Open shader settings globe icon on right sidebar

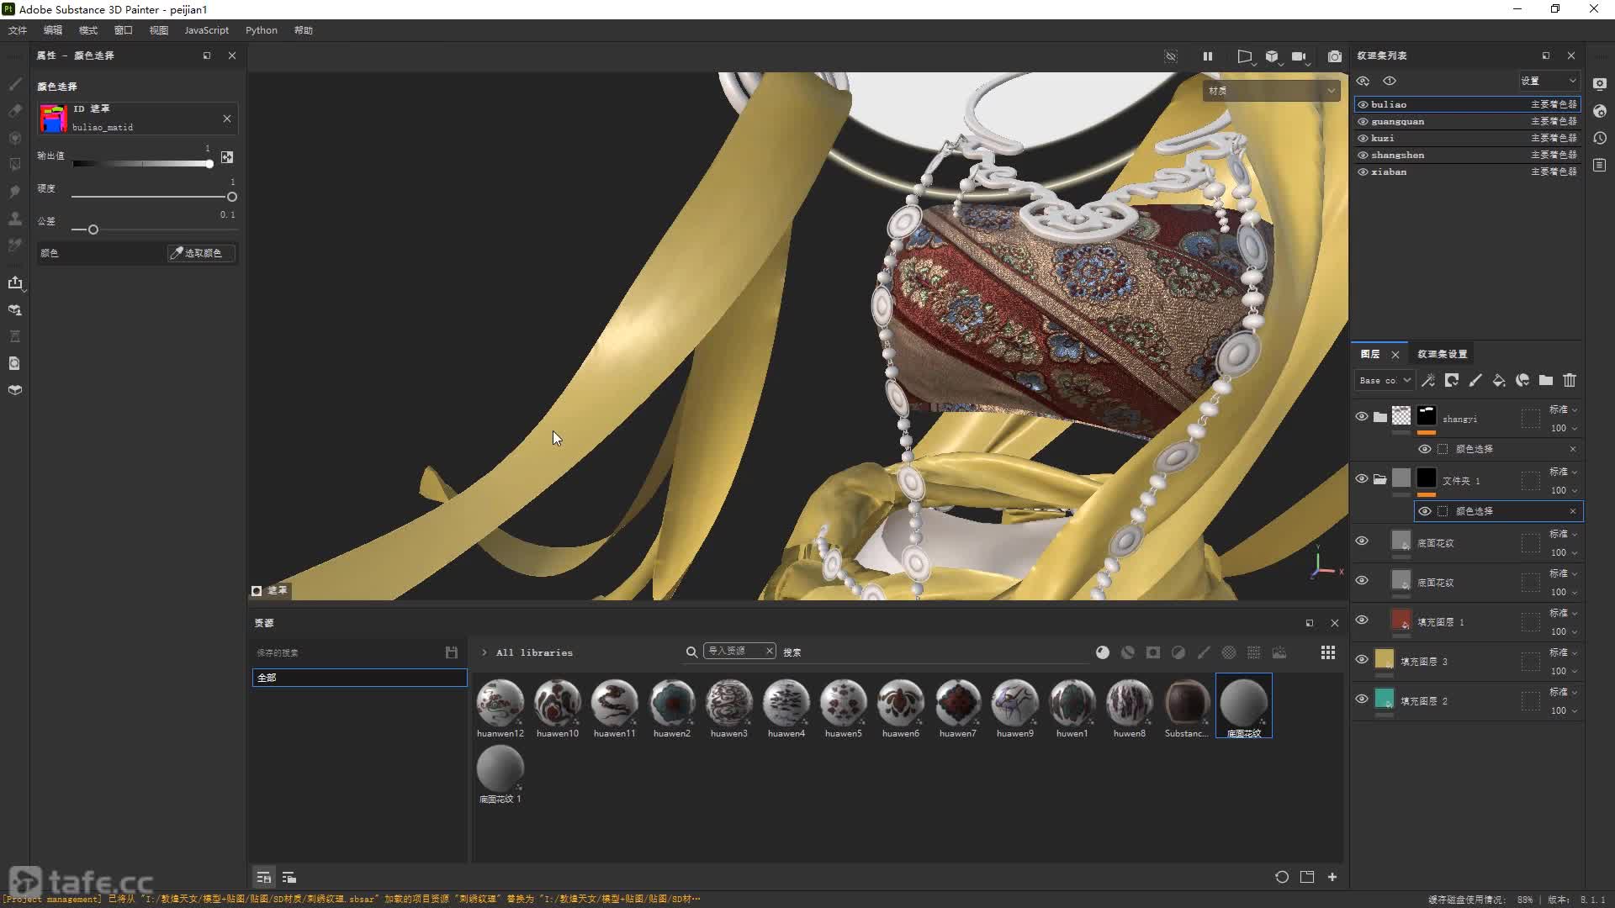click(1600, 111)
